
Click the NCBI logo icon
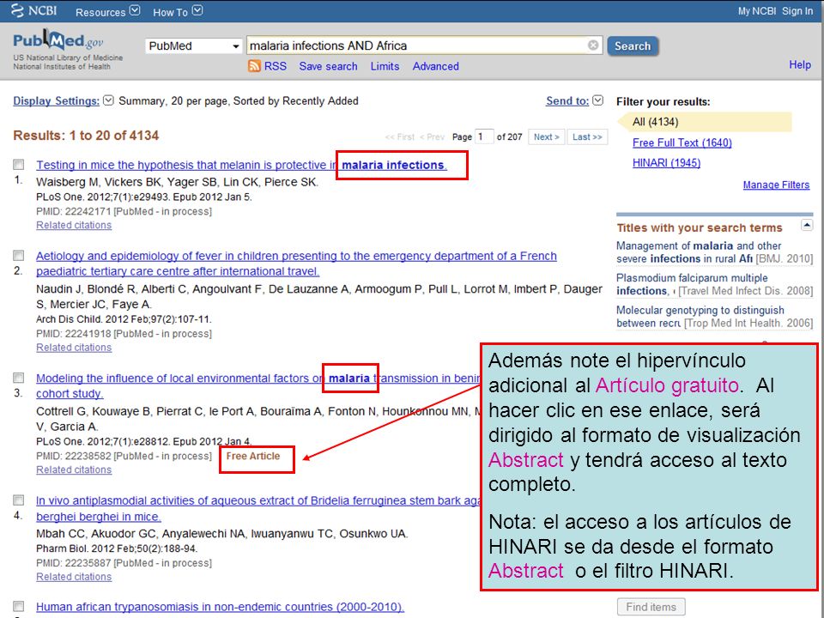pos(17,10)
